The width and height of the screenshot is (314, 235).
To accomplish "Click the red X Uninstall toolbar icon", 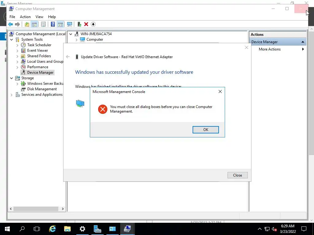I will pos(86,24).
